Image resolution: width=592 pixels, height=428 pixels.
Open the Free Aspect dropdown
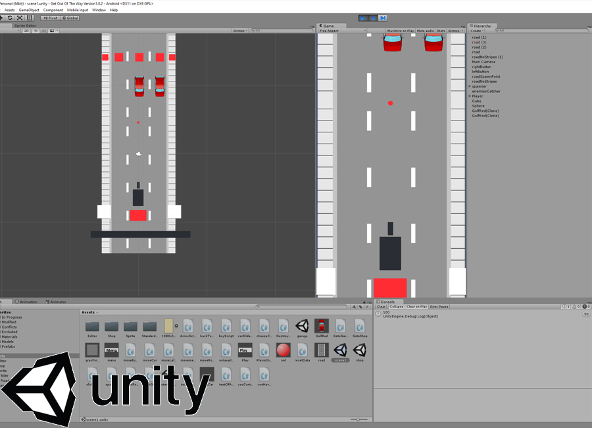pos(342,30)
